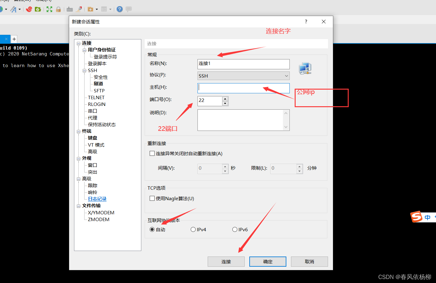Select ZMODEM under 文件传输

coord(98,219)
